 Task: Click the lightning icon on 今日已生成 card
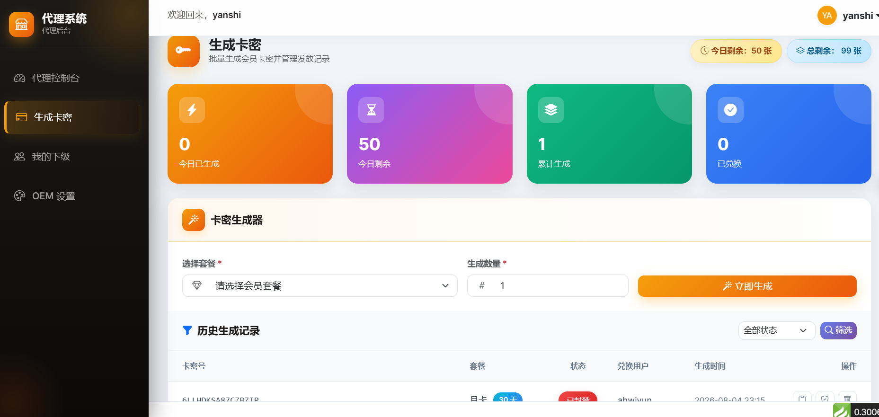192,110
